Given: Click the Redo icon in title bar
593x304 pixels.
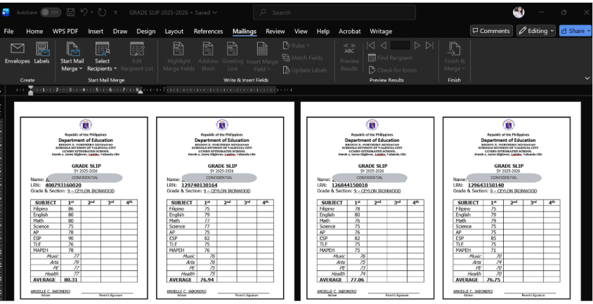Looking at the screenshot, I should (102, 13).
